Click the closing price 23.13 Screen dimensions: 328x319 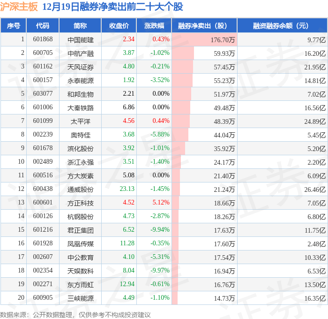tap(127, 189)
